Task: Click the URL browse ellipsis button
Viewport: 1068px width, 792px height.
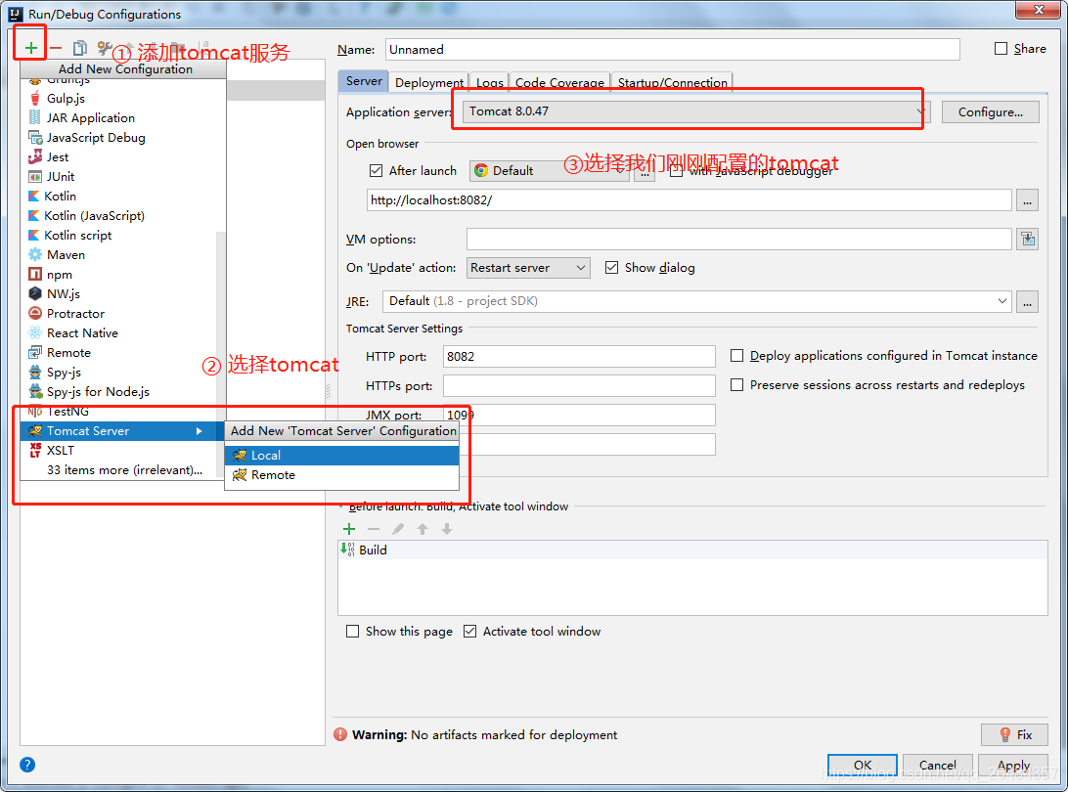Action: pos(1027,200)
